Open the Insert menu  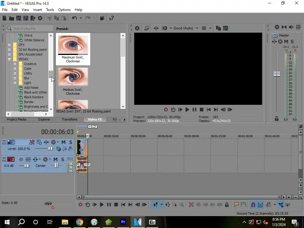[x=37, y=10]
